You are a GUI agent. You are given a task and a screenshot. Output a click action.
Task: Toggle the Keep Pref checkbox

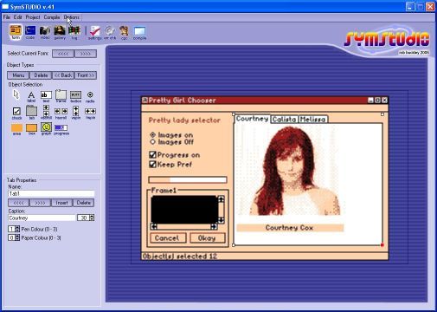click(x=152, y=165)
